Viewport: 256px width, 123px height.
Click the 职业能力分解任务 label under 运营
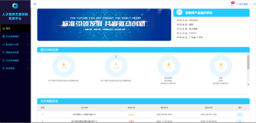pos(221,83)
